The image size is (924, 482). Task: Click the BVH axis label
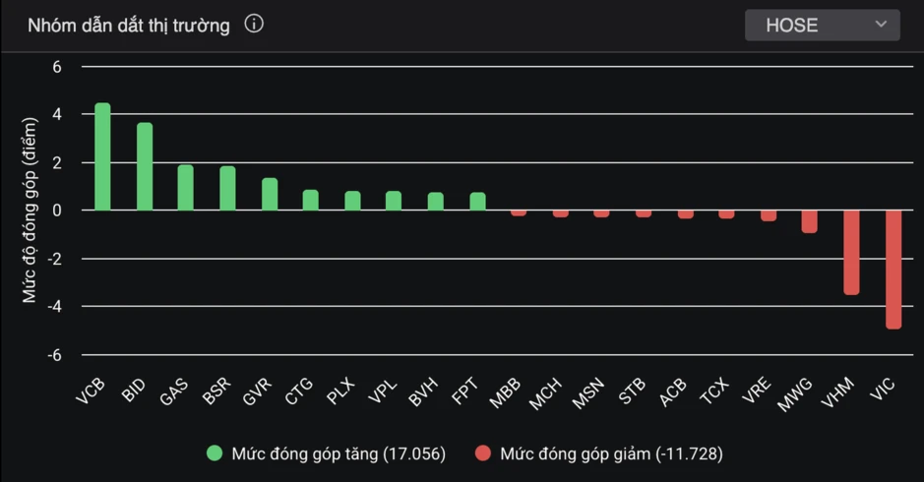(x=424, y=392)
